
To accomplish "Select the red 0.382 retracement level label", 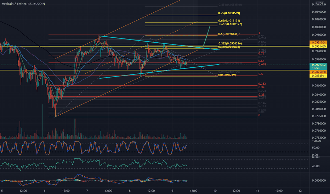I will pyautogui.click(x=262, y=84).
